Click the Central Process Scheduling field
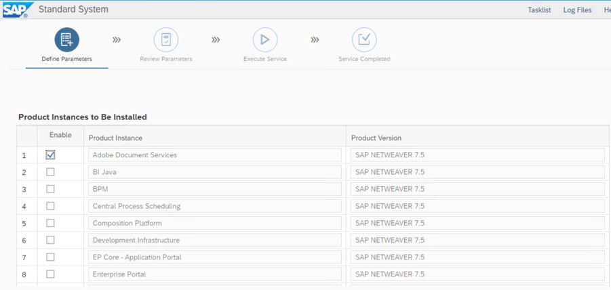 215,206
